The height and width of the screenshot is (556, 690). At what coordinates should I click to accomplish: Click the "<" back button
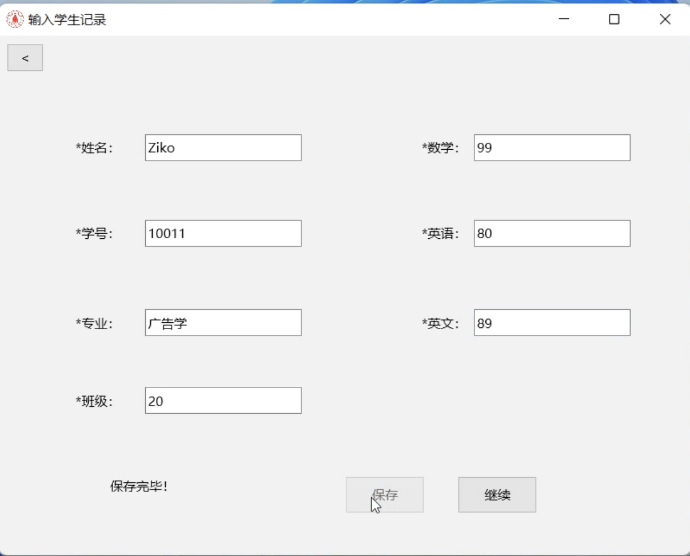click(25, 58)
